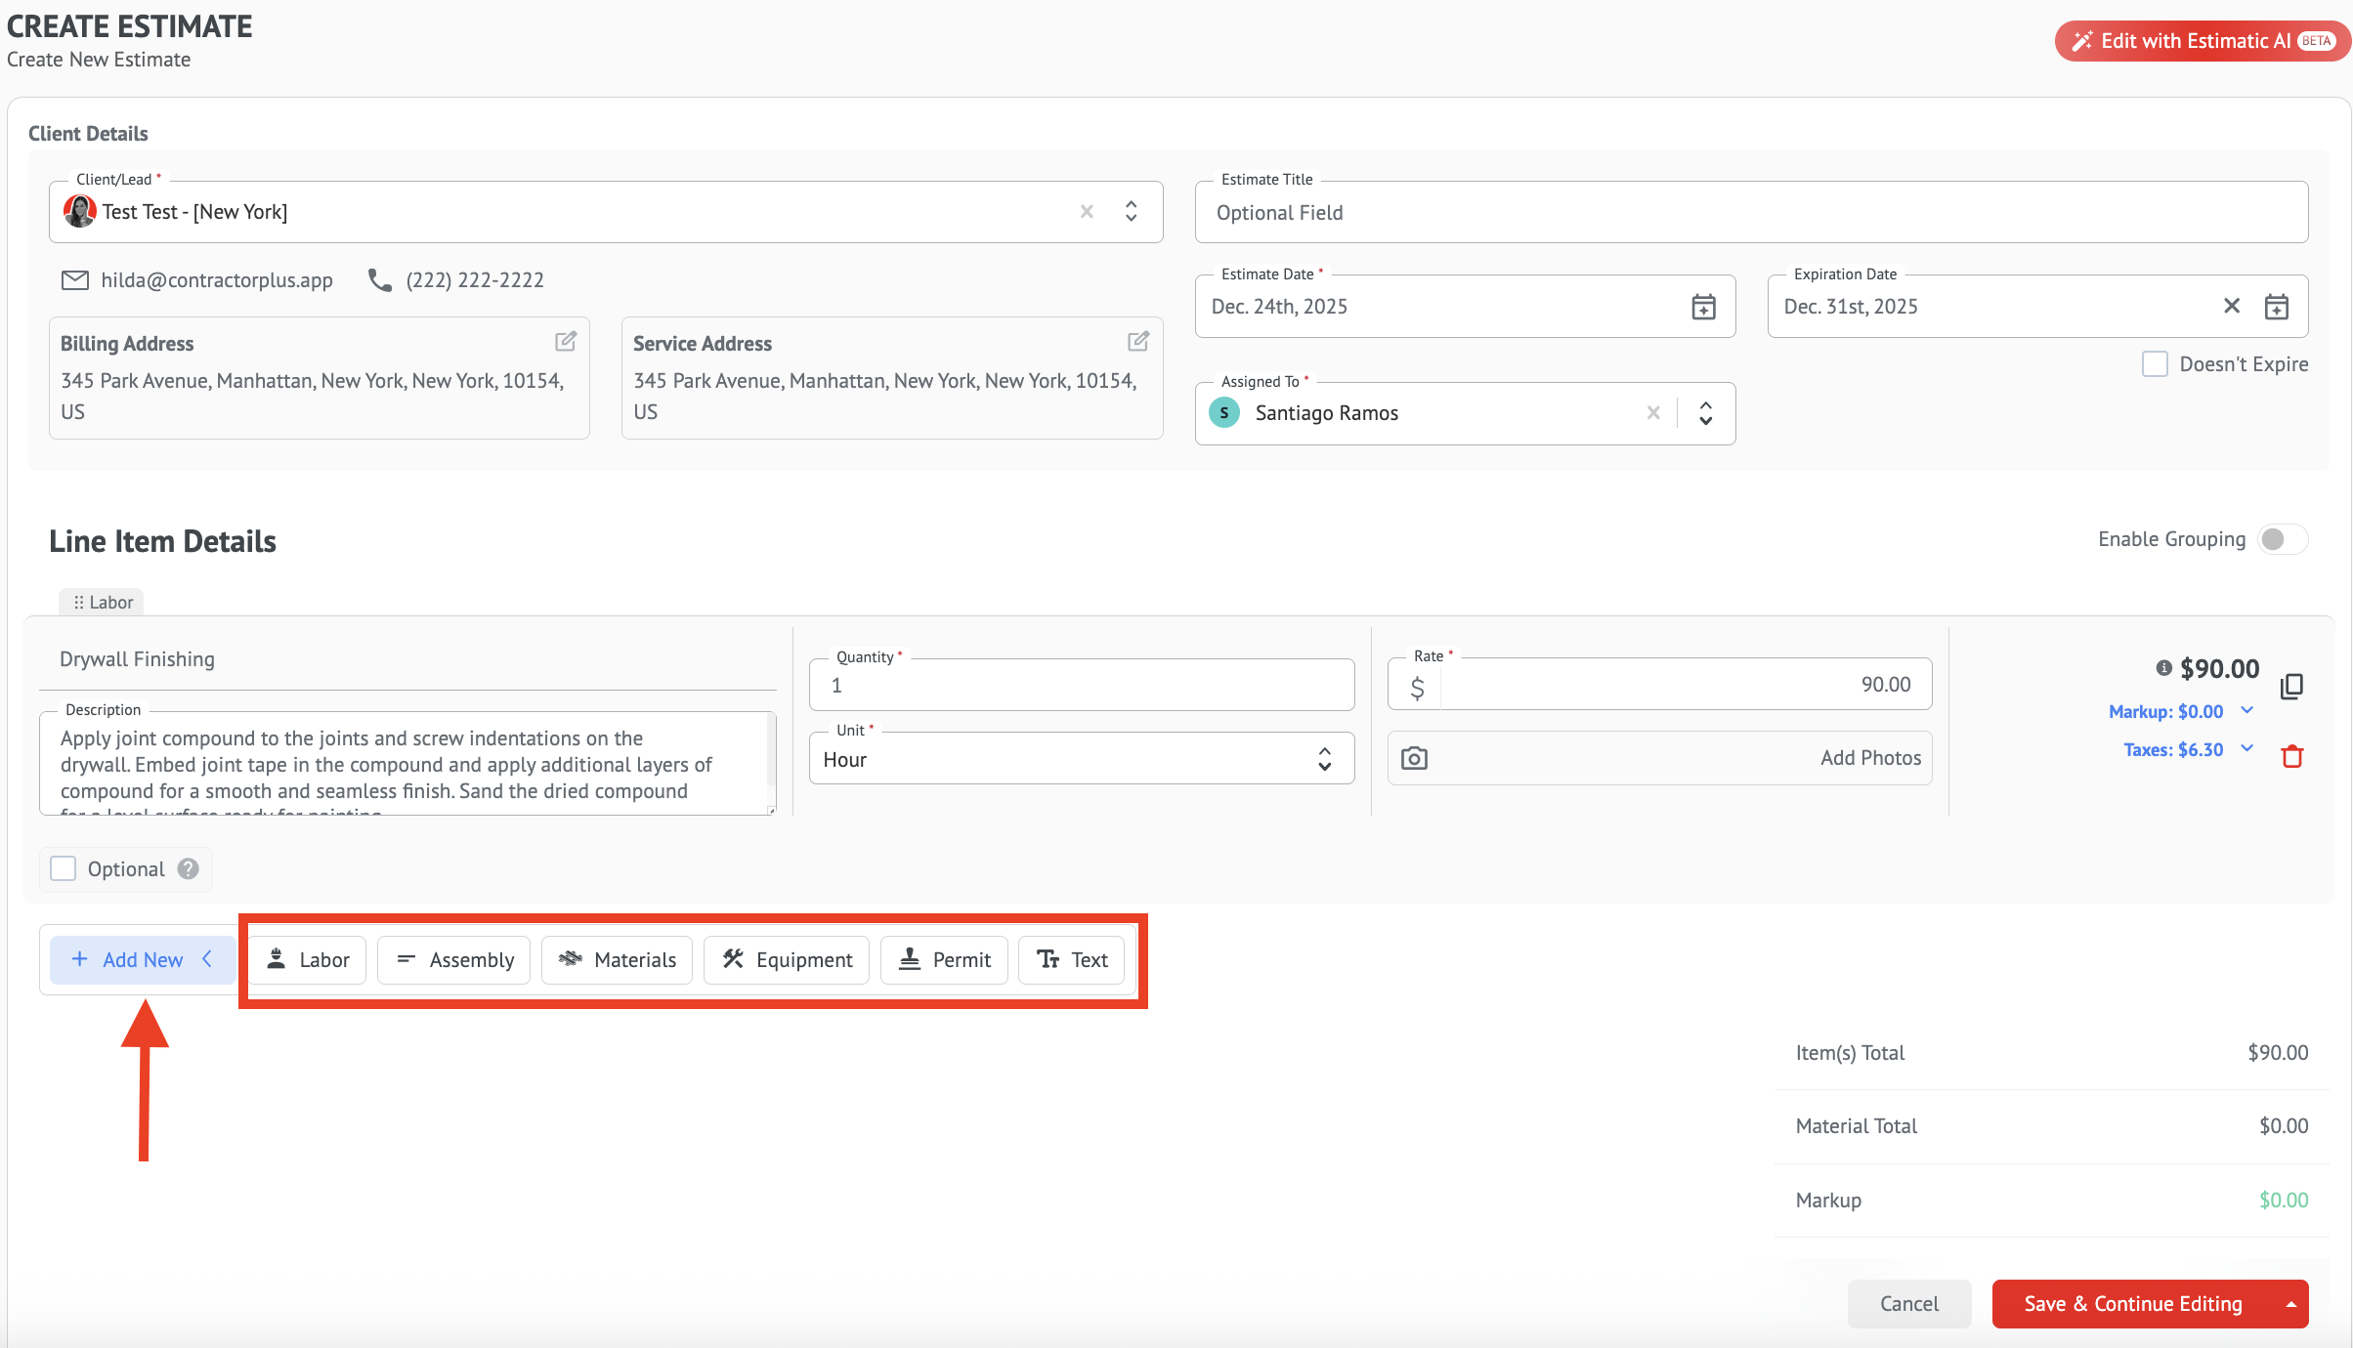Viewport: 2353px width, 1348px height.
Task: Click the duplicate line item icon
Action: pyautogui.click(x=2291, y=687)
